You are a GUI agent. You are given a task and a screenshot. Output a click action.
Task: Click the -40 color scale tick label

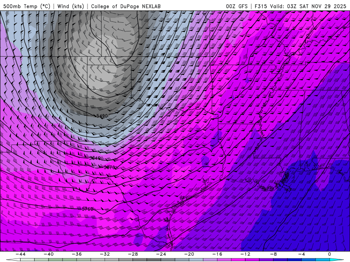coord(49,254)
